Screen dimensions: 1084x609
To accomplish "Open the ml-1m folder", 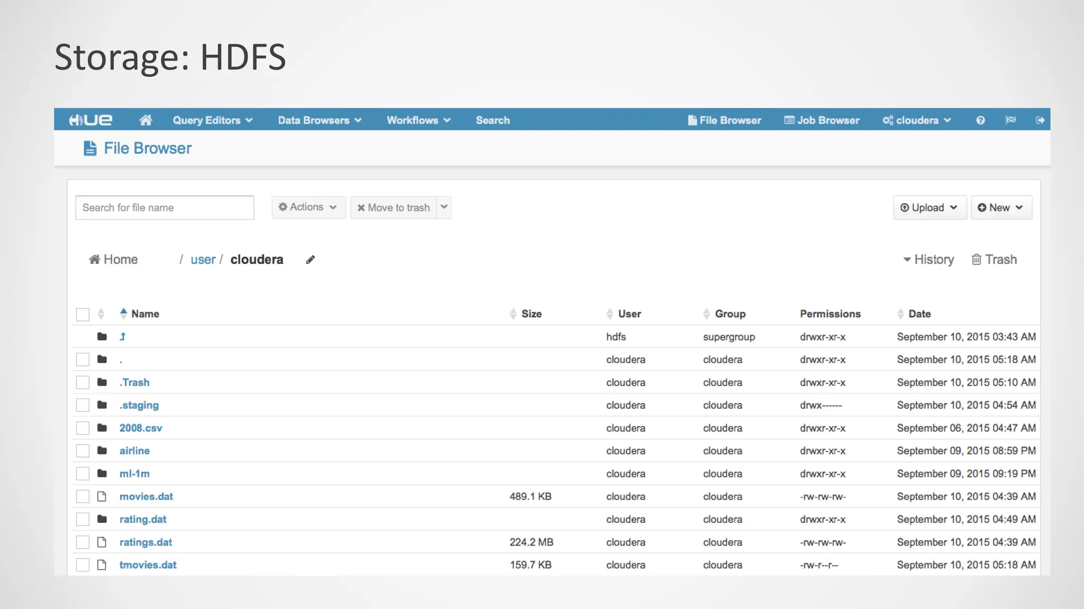I will [134, 473].
